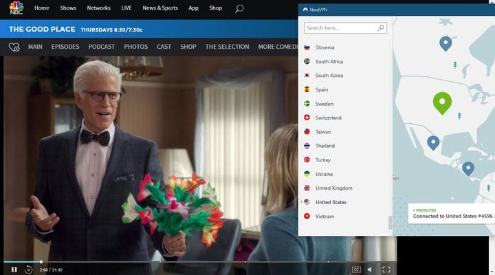Open News & Sports menu
Screen dimensions: 495x275
click(160, 8)
